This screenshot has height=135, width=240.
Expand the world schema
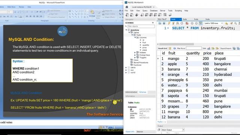point(126,72)
